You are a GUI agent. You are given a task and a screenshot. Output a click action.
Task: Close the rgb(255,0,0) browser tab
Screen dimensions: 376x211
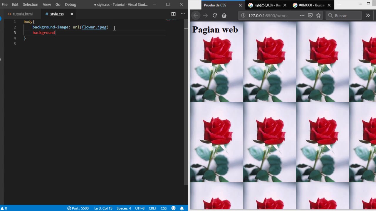pyautogui.click(x=285, y=5)
